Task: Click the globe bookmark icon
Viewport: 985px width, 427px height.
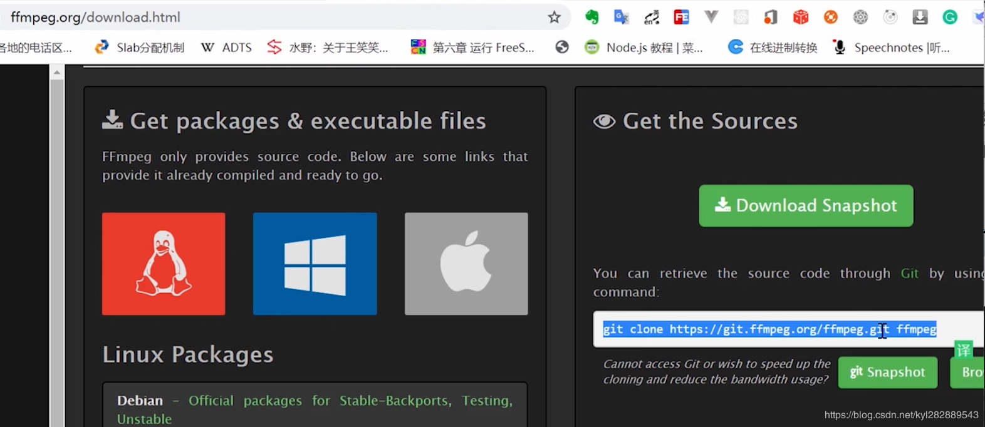Action: [x=562, y=47]
